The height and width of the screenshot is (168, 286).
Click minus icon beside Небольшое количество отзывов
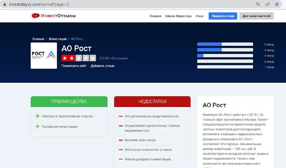pyautogui.click(x=121, y=149)
